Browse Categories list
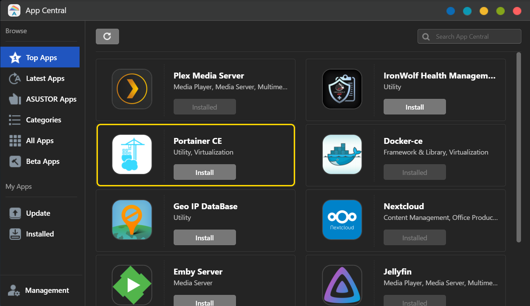530x306 pixels. 40,120
